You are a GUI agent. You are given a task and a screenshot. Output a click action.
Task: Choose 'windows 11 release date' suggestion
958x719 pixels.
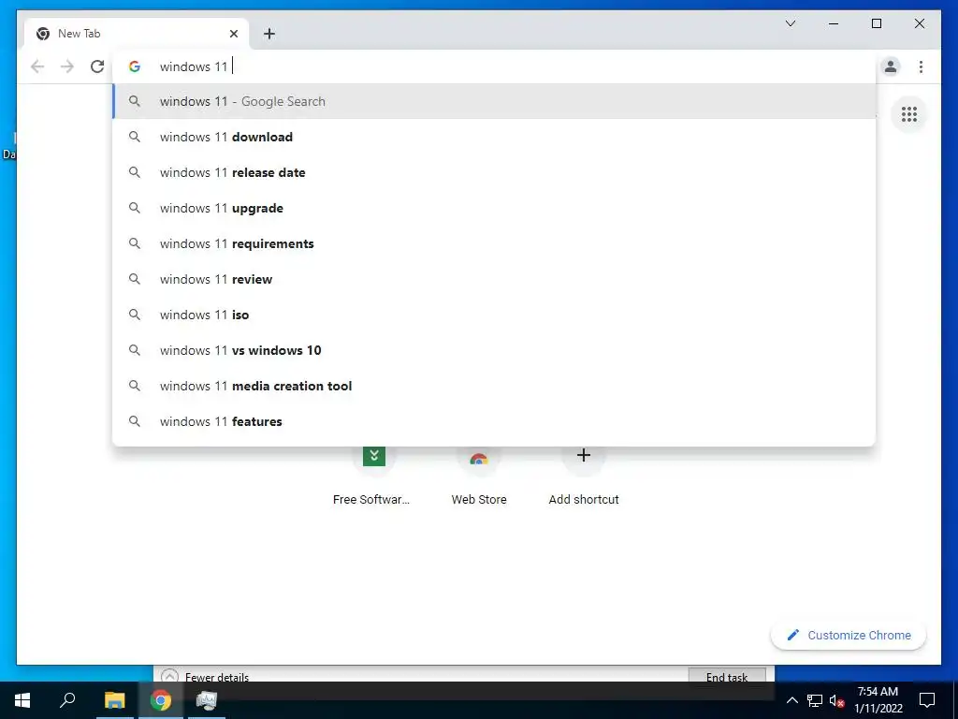tap(494, 172)
